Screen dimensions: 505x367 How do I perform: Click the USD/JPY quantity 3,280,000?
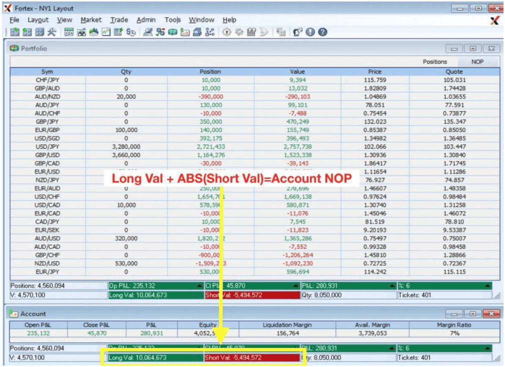pos(126,147)
